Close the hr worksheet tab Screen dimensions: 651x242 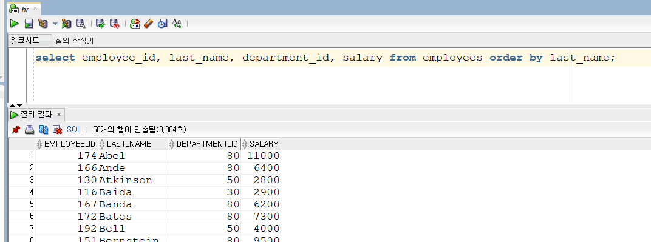[35, 9]
